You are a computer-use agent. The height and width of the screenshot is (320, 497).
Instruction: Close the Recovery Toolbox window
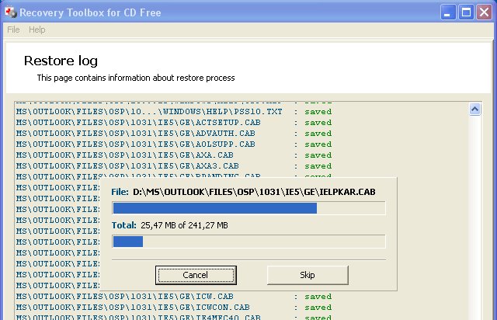coord(484,12)
